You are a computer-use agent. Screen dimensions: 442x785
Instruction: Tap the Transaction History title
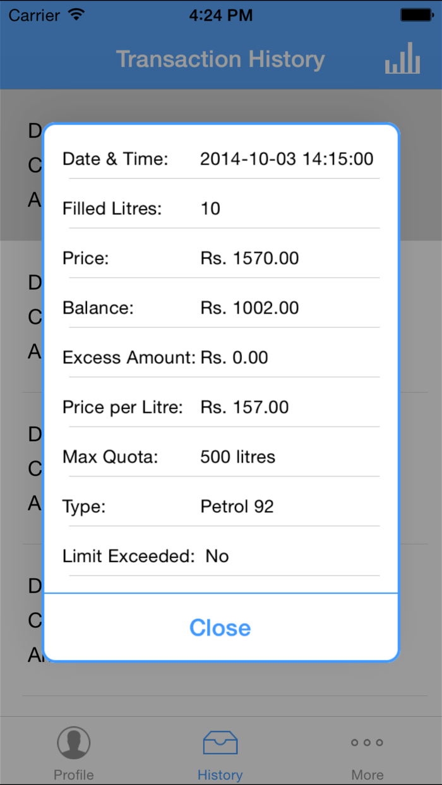(220, 59)
